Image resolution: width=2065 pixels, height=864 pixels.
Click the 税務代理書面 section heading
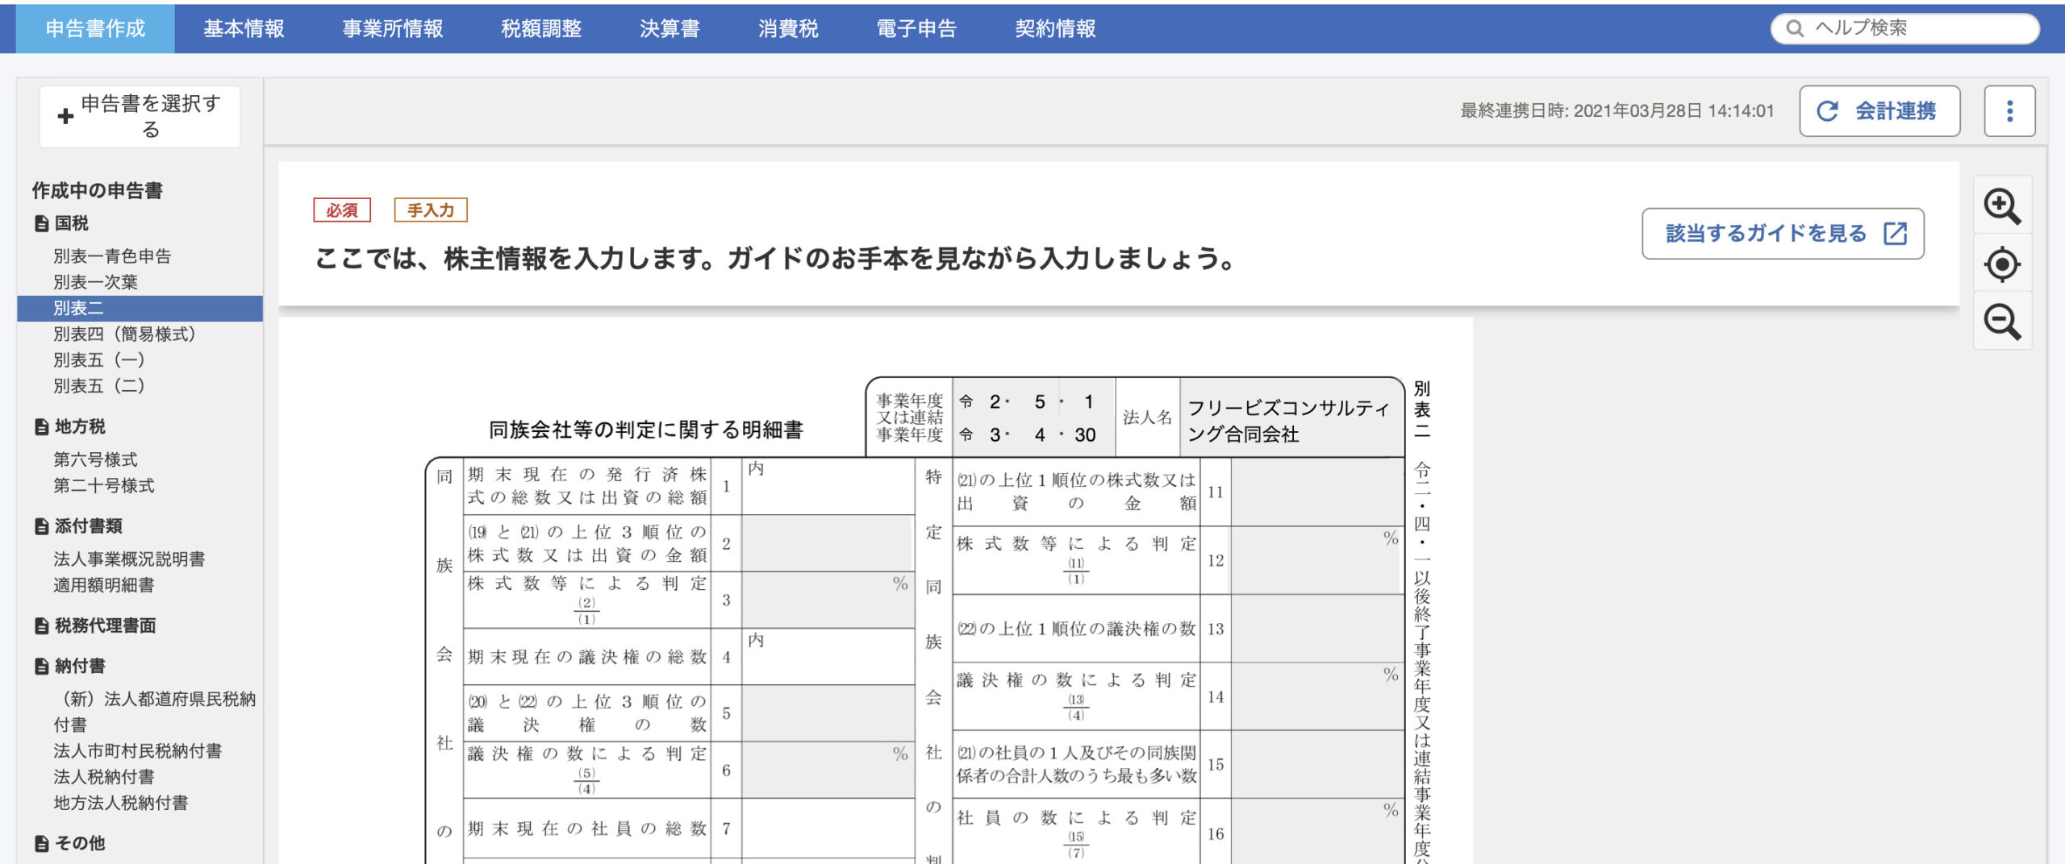(x=105, y=625)
